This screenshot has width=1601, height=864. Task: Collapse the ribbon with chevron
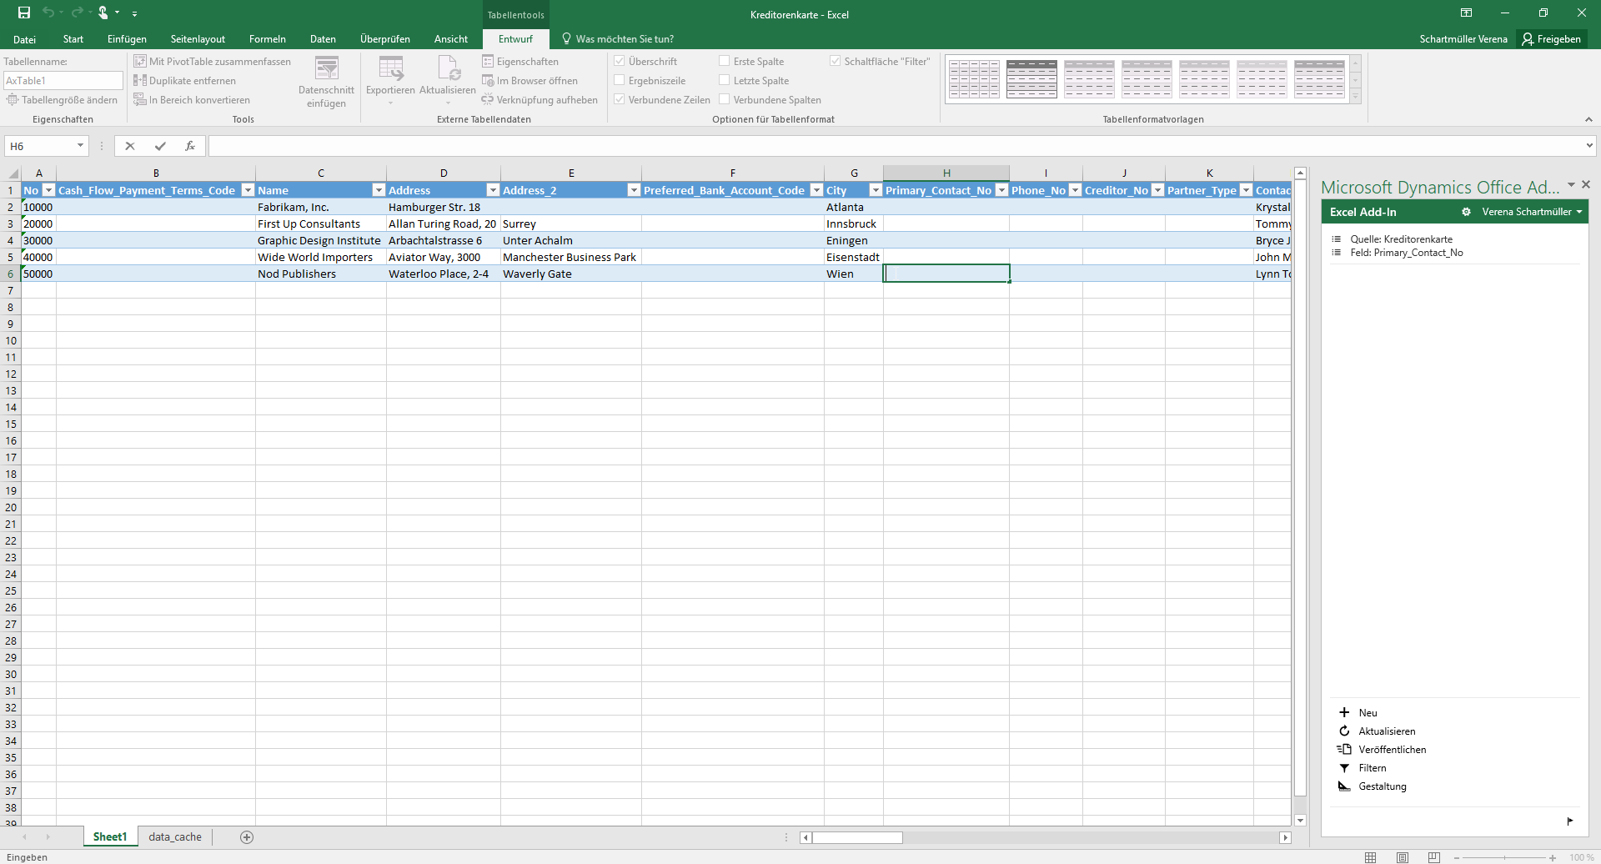1588,119
